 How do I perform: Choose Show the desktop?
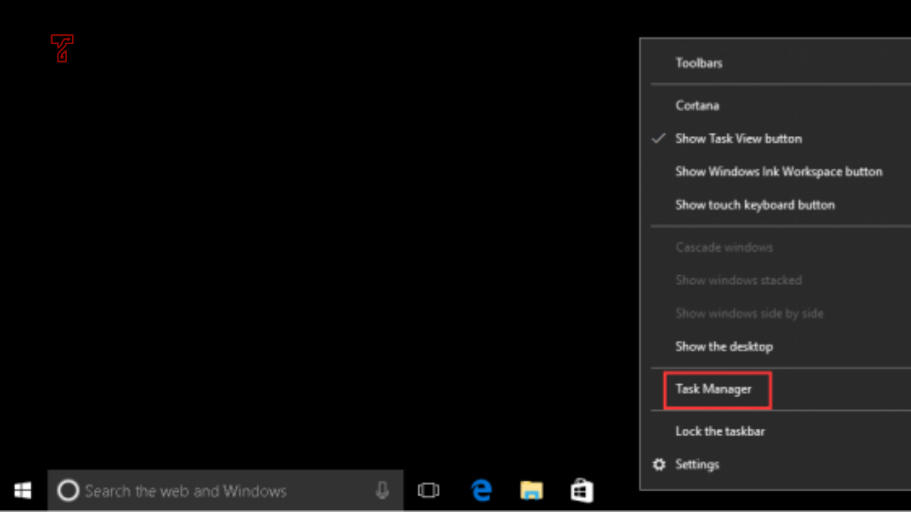(724, 346)
